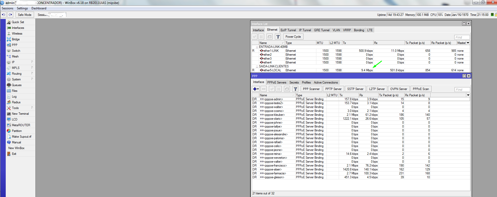Switch to EoIP Tunnel tab

288,30
